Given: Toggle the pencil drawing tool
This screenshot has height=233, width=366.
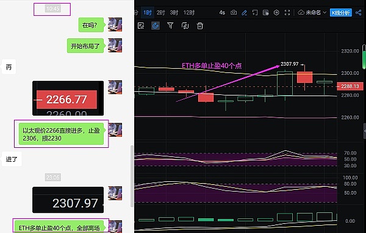Looking at the screenshot, I should coord(244,13).
